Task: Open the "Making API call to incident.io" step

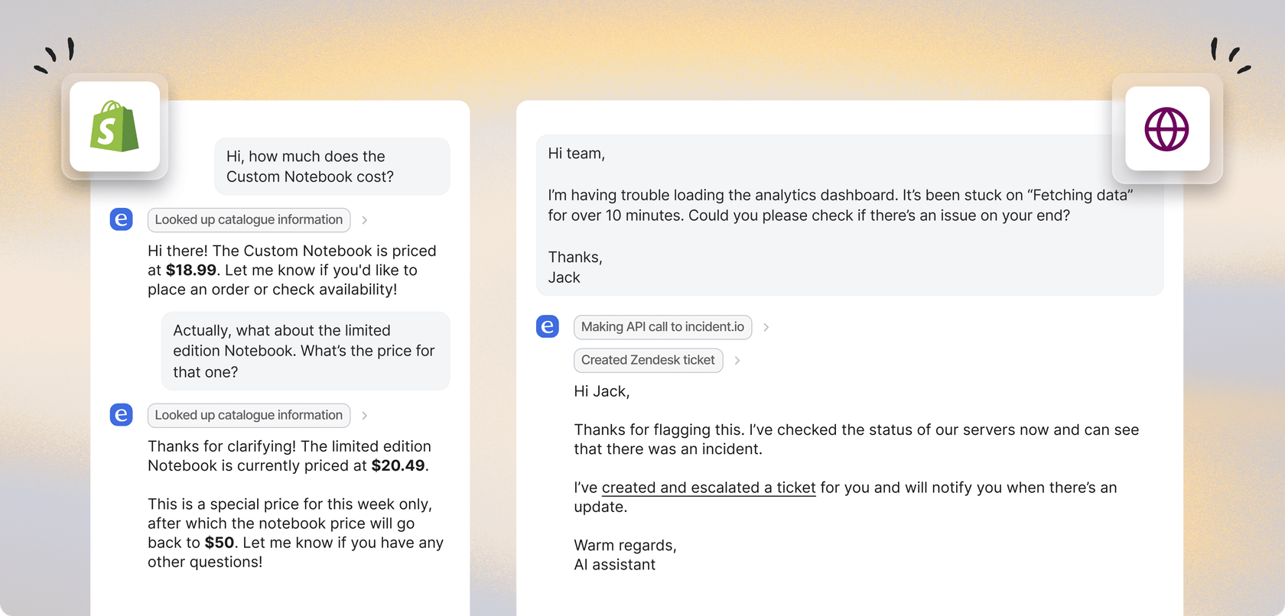Action: tap(662, 327)
